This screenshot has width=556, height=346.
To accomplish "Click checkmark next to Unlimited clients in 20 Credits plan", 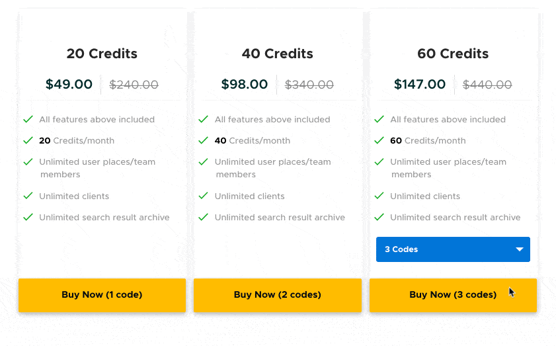I will (x=28, y=196).
